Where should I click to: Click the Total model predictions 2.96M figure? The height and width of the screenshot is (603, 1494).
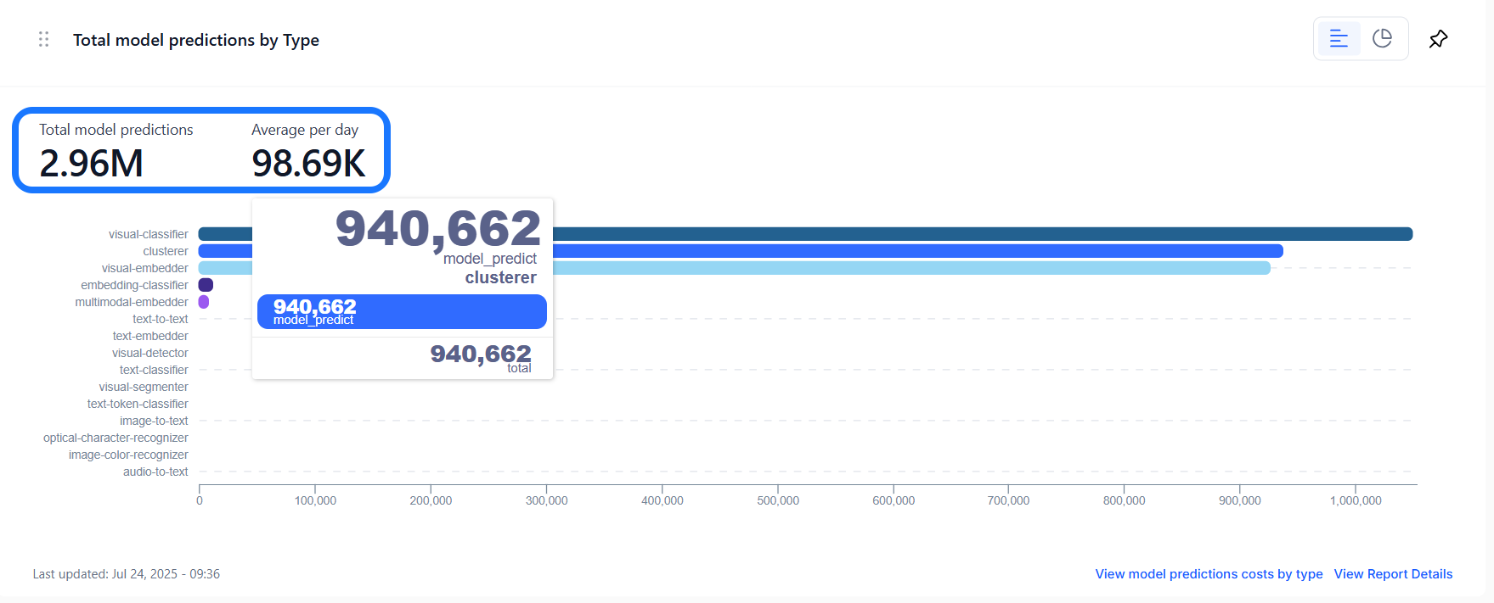tap(91, 163)
